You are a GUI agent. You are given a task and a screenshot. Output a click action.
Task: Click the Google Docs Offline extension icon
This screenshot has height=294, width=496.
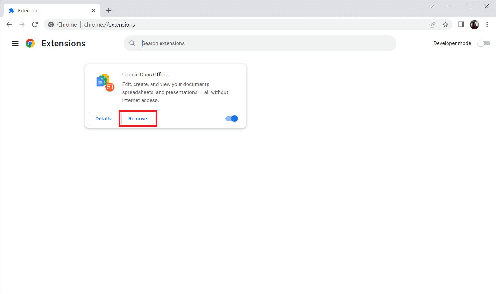tap(105, 83)
